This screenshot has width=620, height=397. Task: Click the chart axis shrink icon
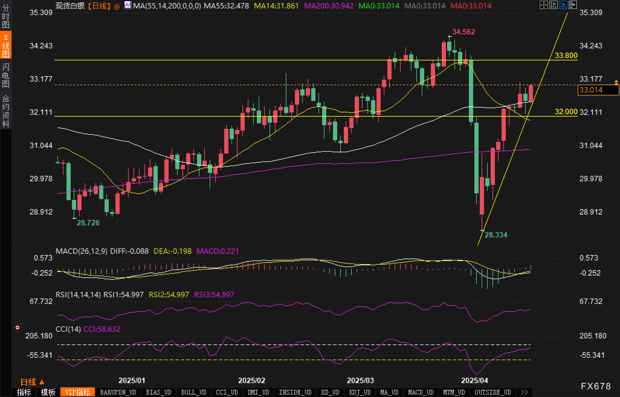pos(553,5)
